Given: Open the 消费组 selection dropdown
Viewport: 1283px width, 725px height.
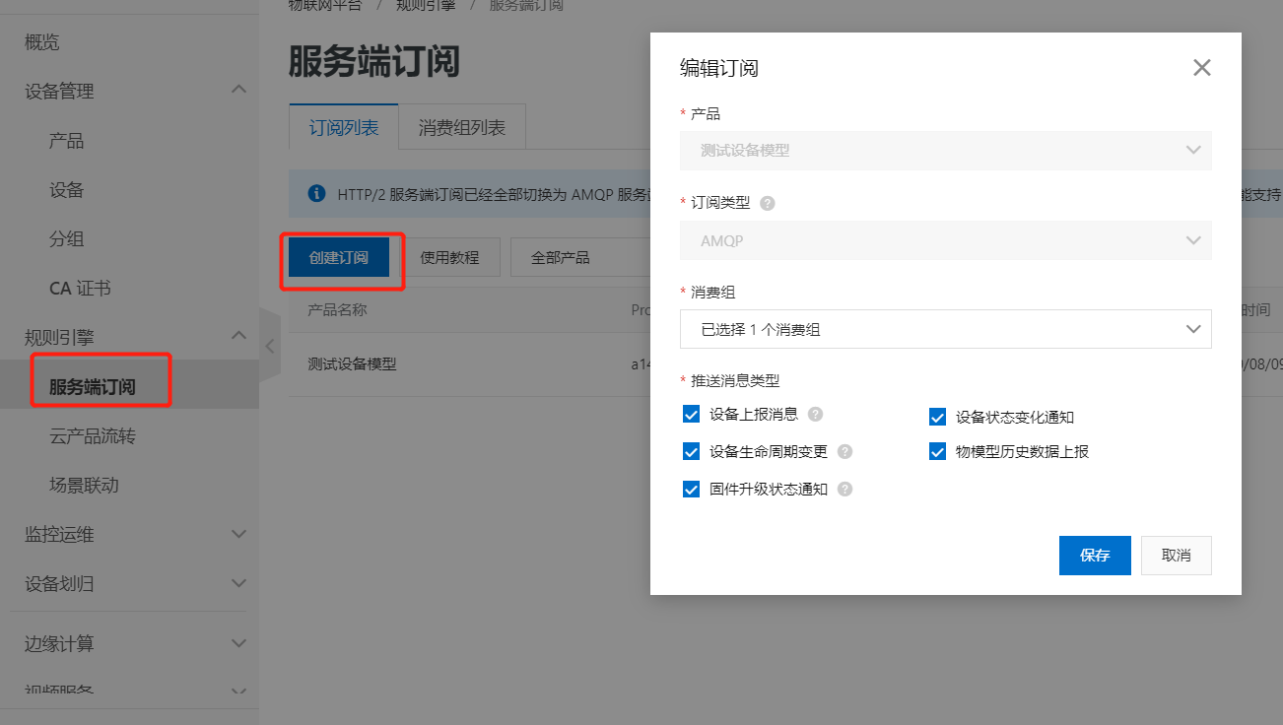Looking at the screenshot, I should [x=946, y=329].
